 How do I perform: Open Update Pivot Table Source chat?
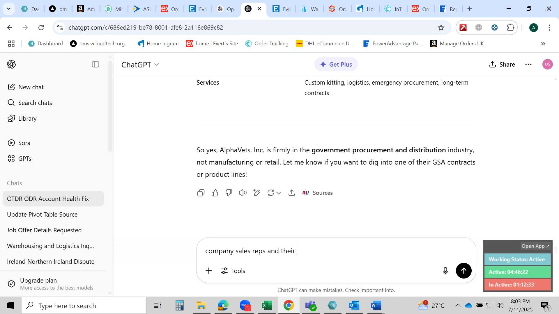[x=53, y=215]
